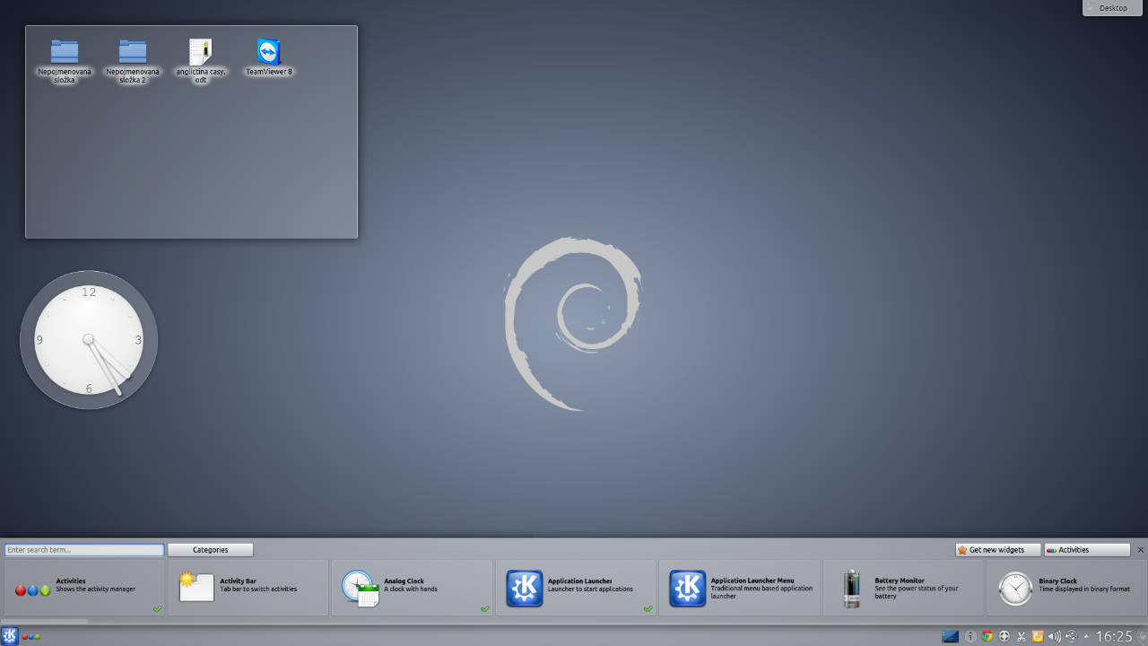Screen dimensions: 1148x646
Task: Click the widget list horizontal scrollbar
Action: [x=45, y=621]
